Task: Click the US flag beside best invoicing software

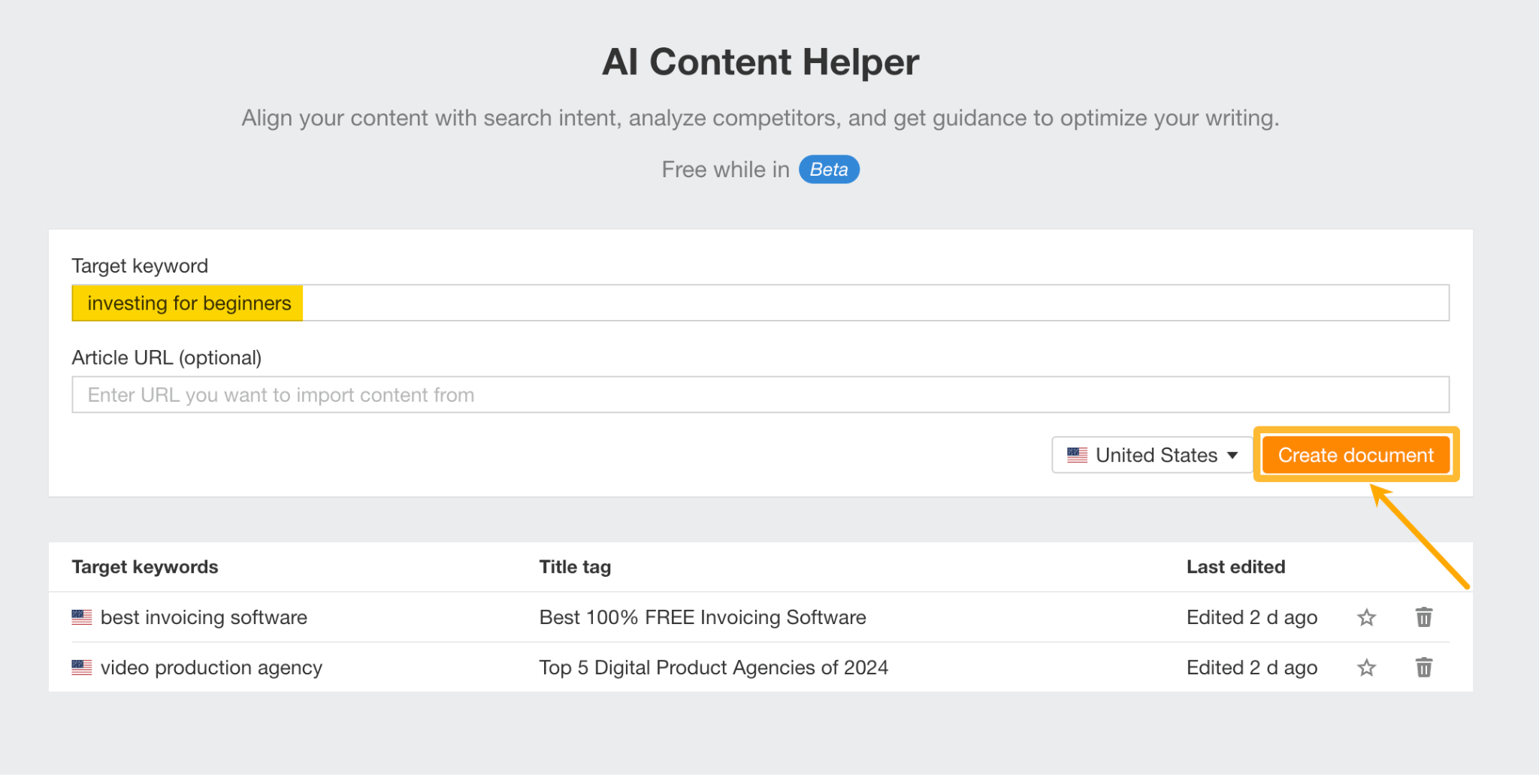Action: pyautogui.click(x=81, y=617)
